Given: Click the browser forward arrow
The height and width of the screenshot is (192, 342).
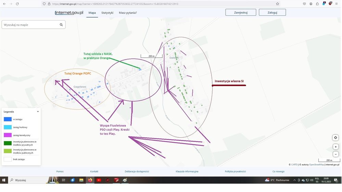Looking at the screenshot, I should pos(11,4).
